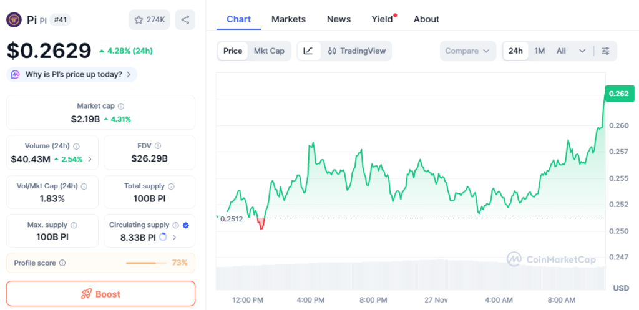Expand Volume (24h) details arrow
This screenshot has height=310, width=639.
tap(89, 159)
